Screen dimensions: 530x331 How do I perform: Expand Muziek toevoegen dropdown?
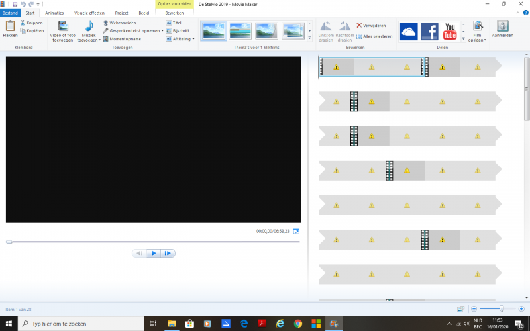[99, 40]
